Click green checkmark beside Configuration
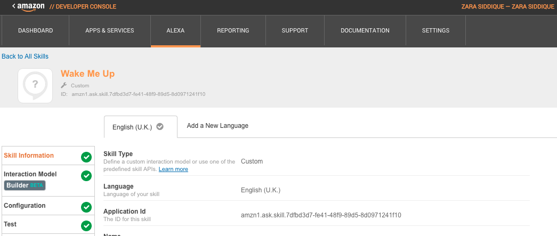The width and height of the screenshot is (557, 236). 86,207
